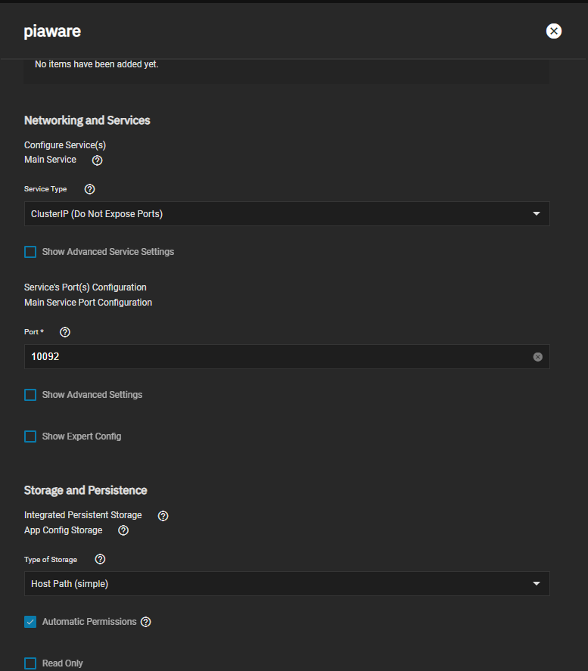Viewport: 588px width, 671px height.
Task: Expand the Type of Storage Host Path dropdown
Action: tap(287, 583)
